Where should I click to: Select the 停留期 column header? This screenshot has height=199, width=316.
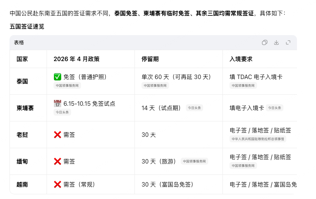[150, 59]
